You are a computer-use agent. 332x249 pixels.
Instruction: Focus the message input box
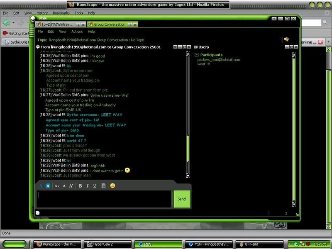(x=104, y=199)
